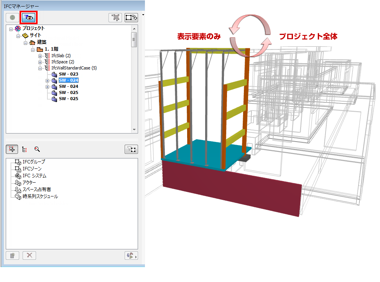Select the delete X icon at panel bottom

(x=29, y=256)
